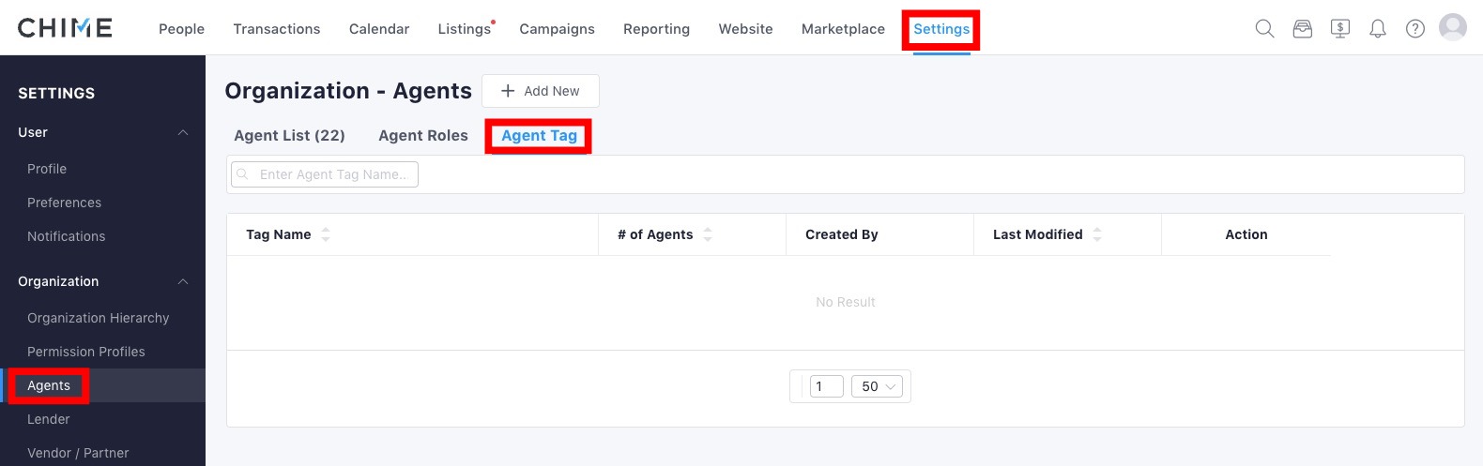Screen dimensions: 1483x466
Task: Open the user profile avatar
Action: [1452, 27]
